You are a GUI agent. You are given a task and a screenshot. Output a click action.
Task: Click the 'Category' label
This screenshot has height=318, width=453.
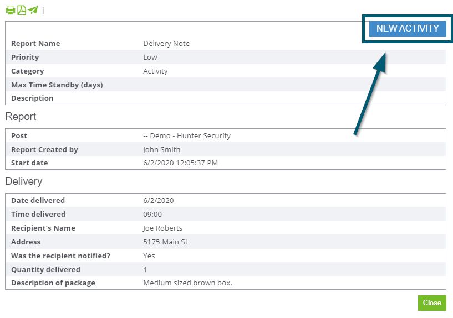tap(27, 71)
